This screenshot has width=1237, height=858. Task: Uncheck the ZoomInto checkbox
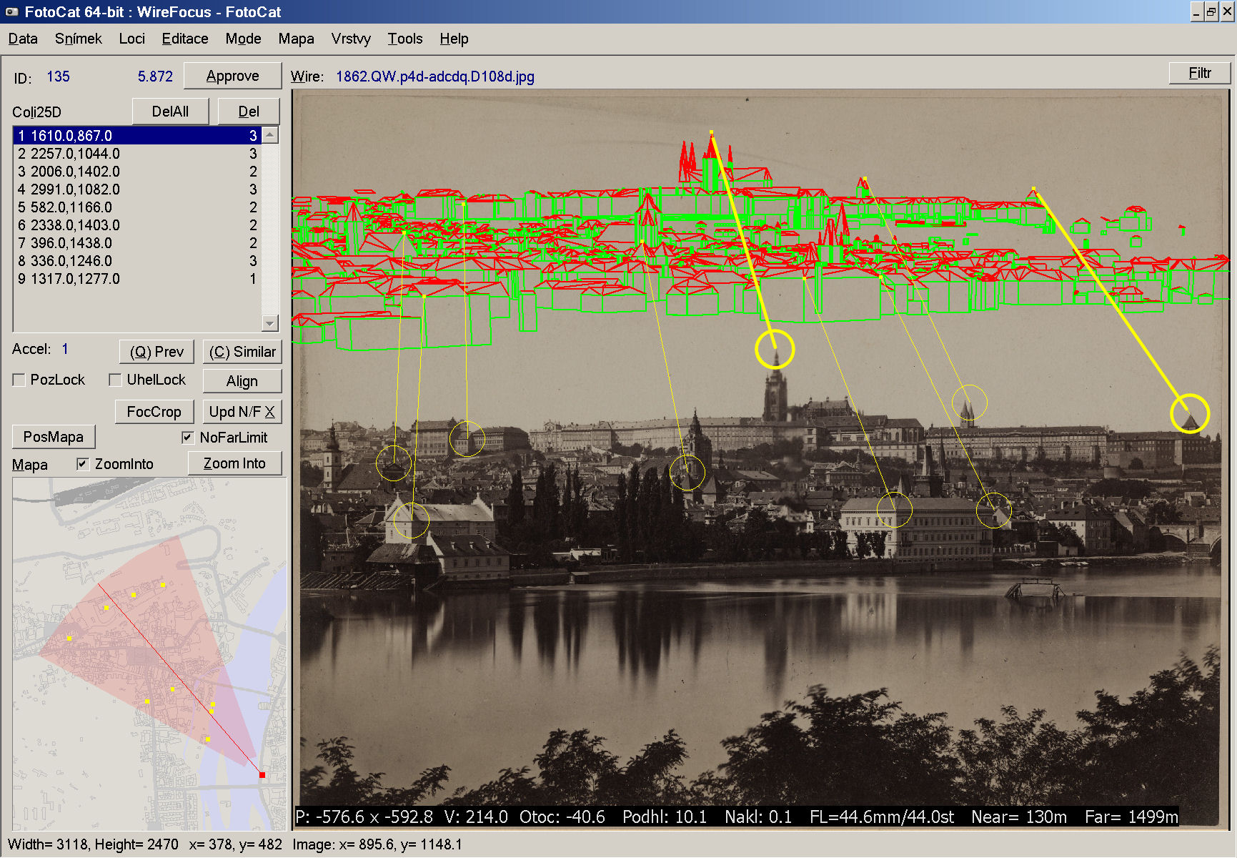tap(83, 464)
